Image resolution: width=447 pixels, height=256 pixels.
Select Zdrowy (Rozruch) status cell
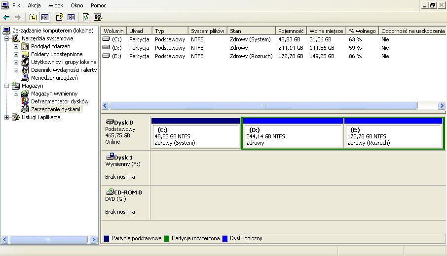pyautogui.click(x=251, y=56)
